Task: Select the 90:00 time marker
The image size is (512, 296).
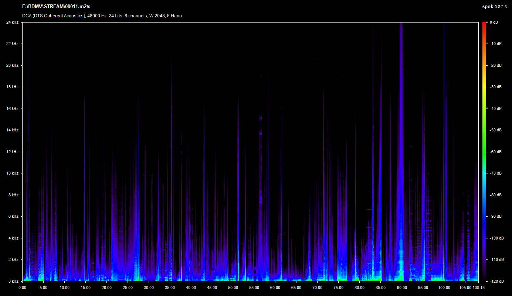Action: click(x=402, y=288)
